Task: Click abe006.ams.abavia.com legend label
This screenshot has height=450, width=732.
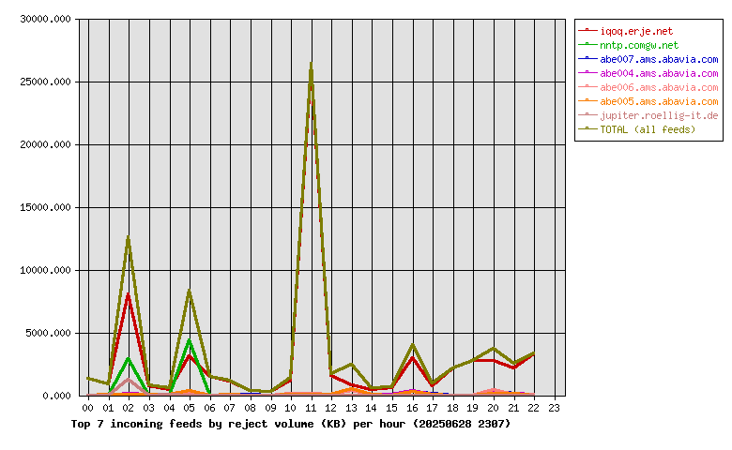Action: coord(659,87)
